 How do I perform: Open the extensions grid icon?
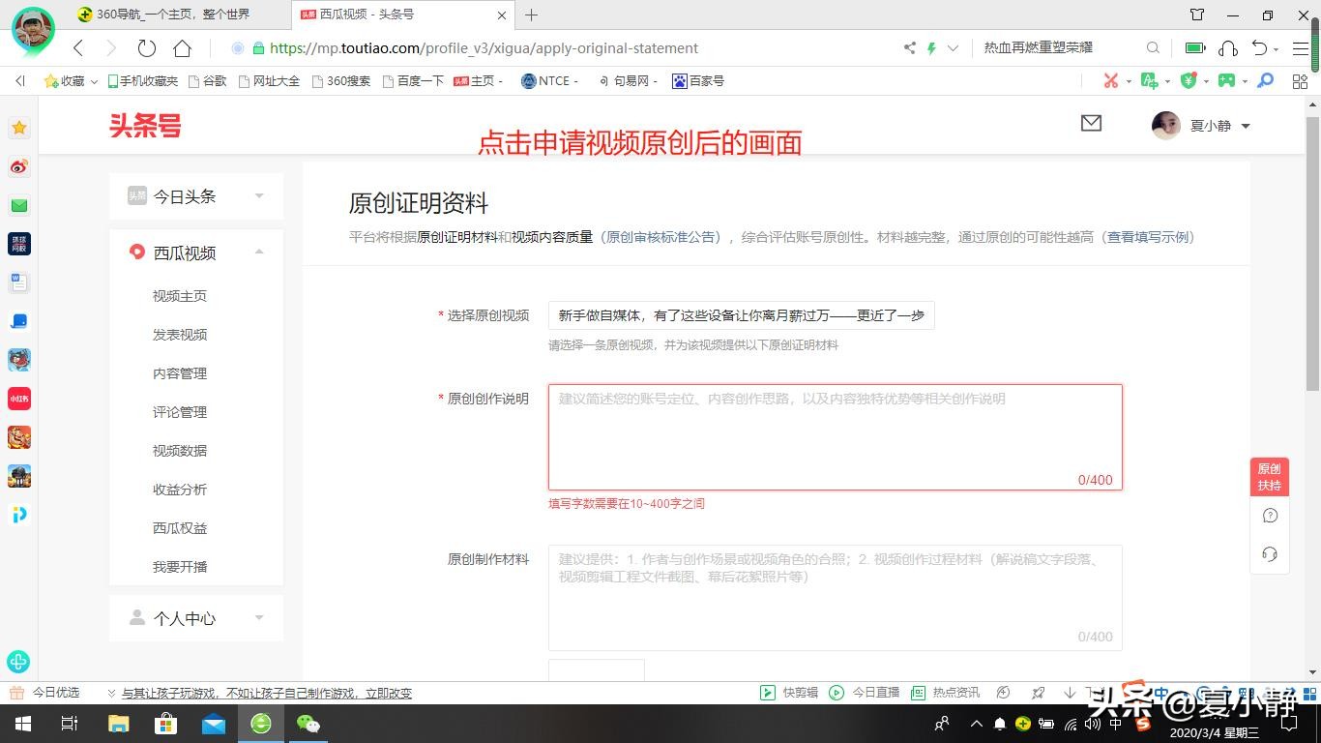(x=1300, y=81)
